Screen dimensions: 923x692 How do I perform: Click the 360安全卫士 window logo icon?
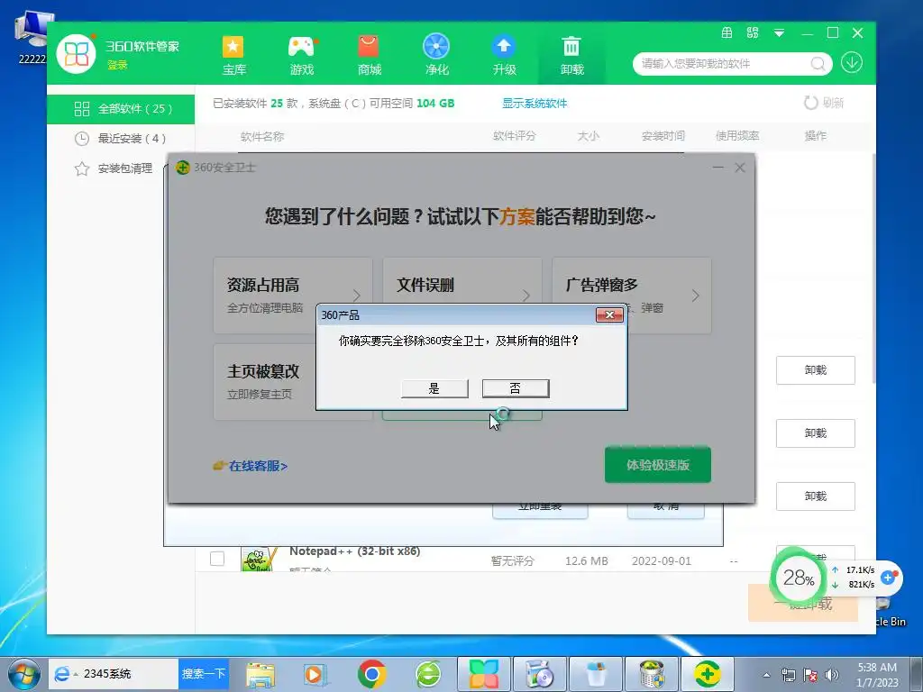tap(182, 168)
